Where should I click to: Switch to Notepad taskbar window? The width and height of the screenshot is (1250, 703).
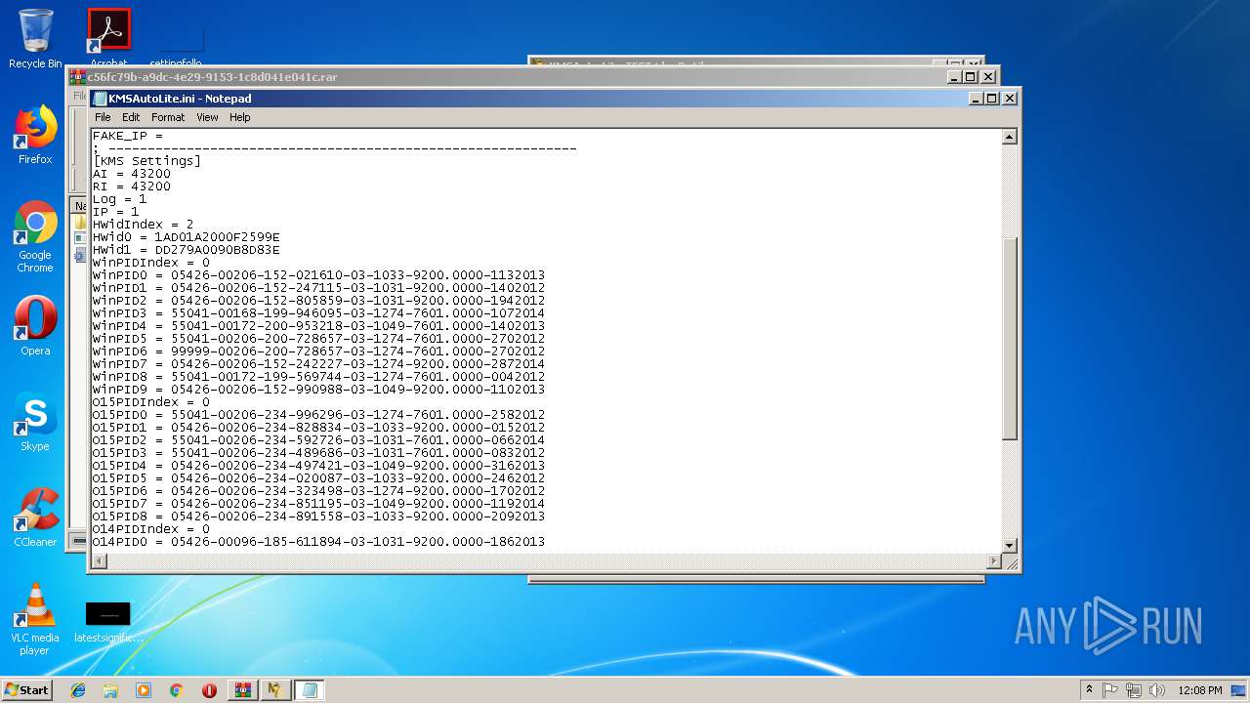point(310,690)
